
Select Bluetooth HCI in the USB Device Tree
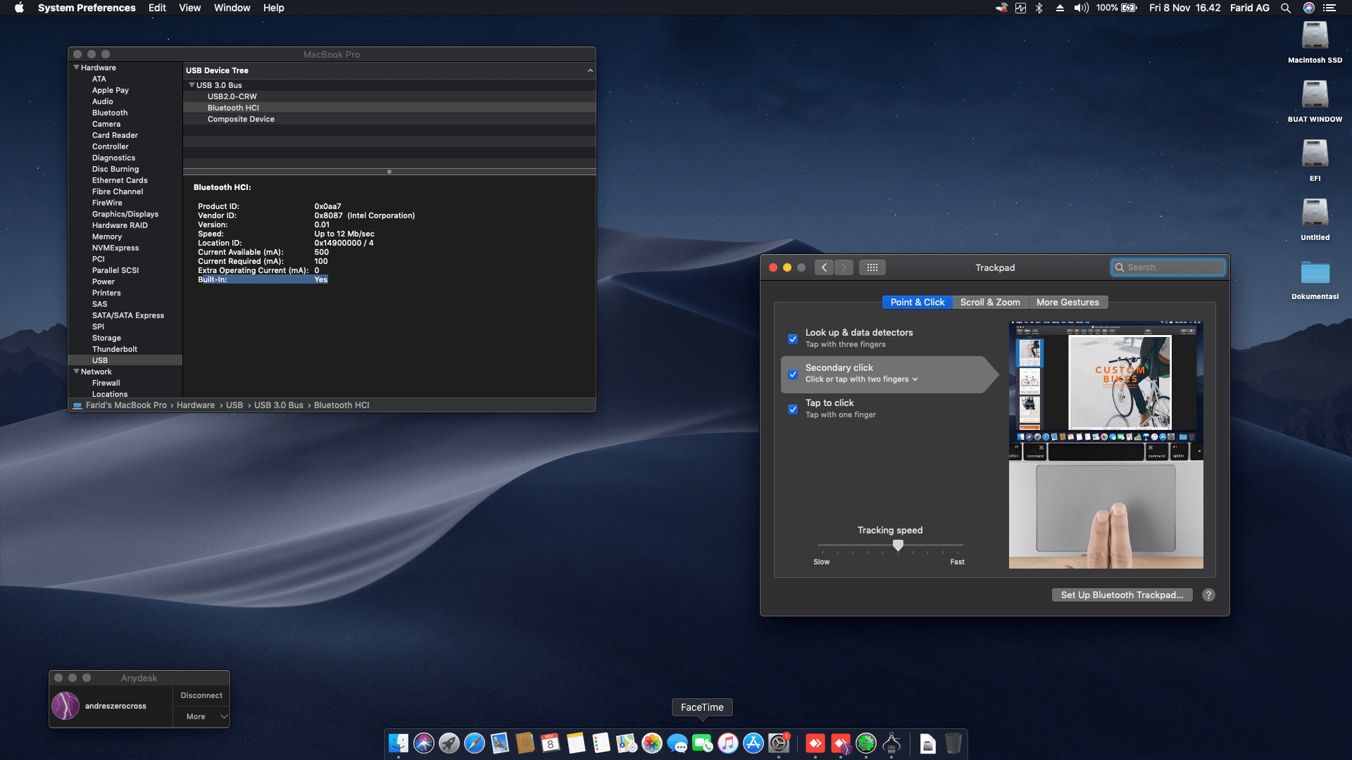point(234,108)
